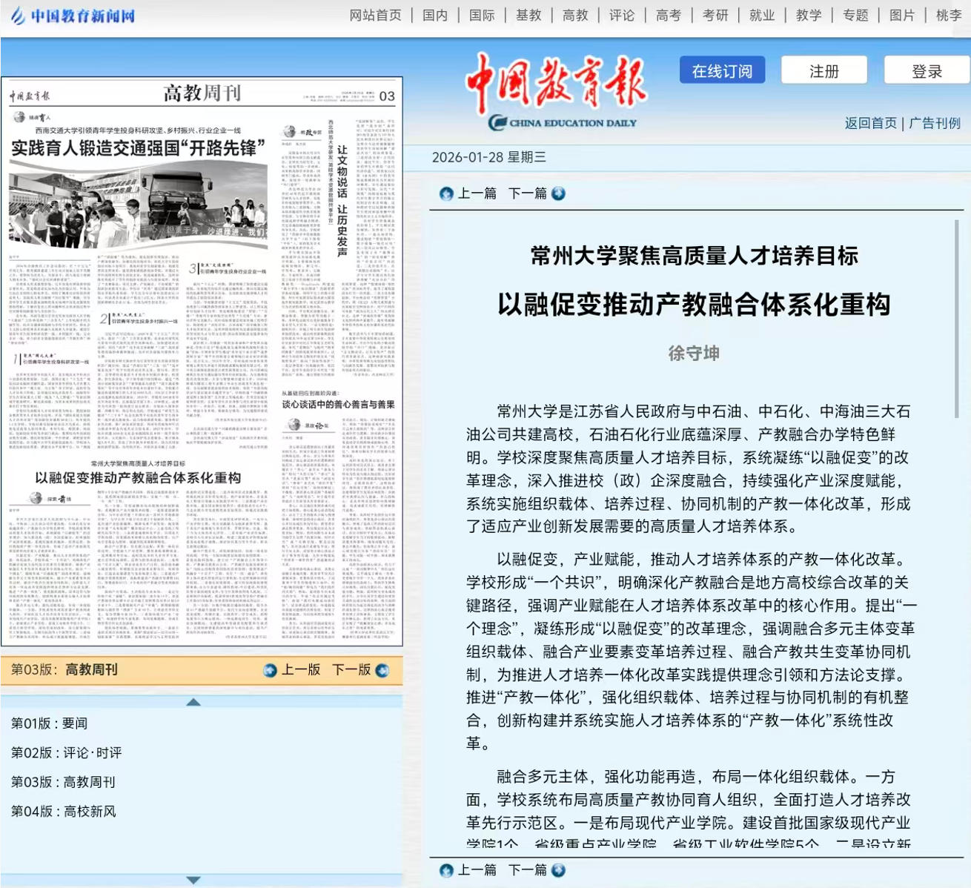The height and width of the screenshot is (888, 971).
Task: Click previous page (上一版) arrow icon
Action: tap(271, 670)
